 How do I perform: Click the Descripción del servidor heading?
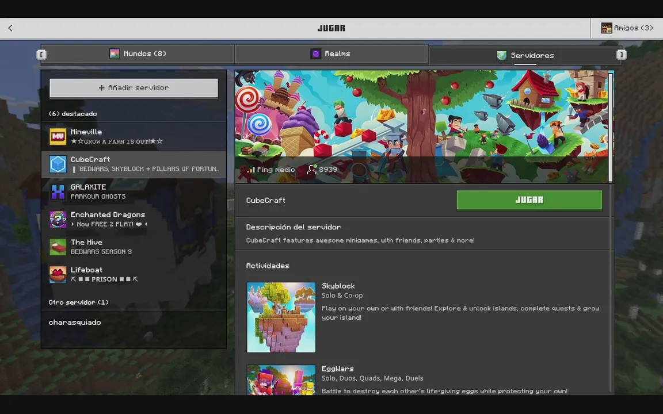294,227
